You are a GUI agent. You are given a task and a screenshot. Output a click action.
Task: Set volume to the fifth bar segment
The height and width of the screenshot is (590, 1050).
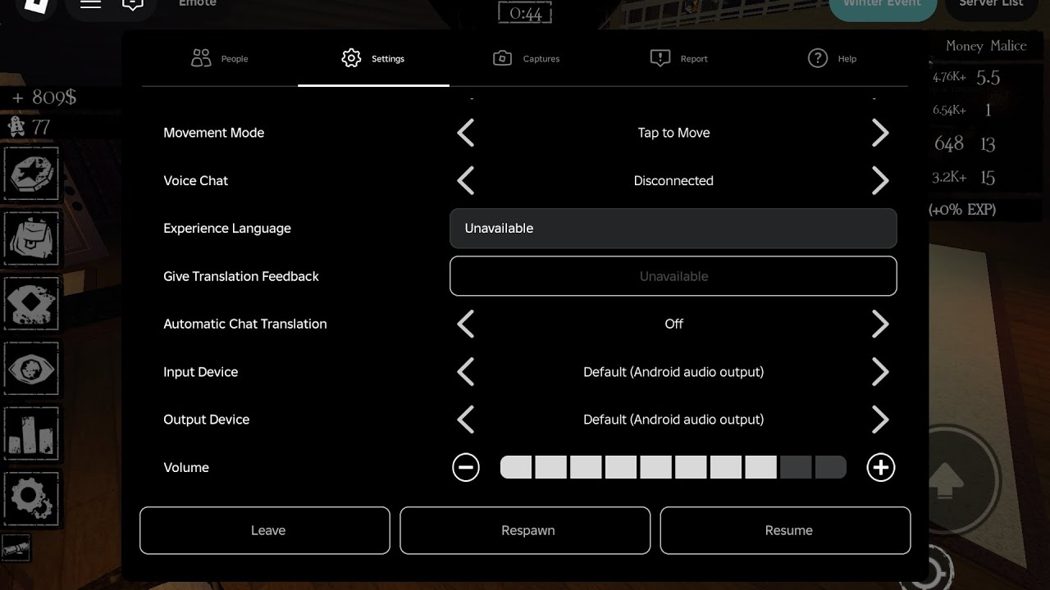click(656, 467)
